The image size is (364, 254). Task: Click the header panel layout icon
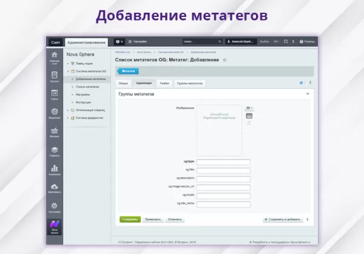[286, 42]
